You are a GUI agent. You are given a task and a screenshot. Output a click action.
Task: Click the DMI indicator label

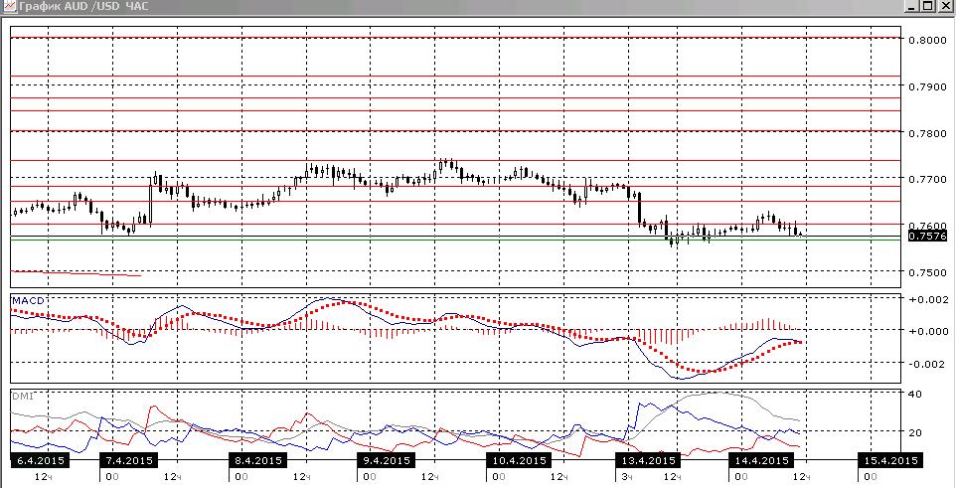[x=23, y=396]
